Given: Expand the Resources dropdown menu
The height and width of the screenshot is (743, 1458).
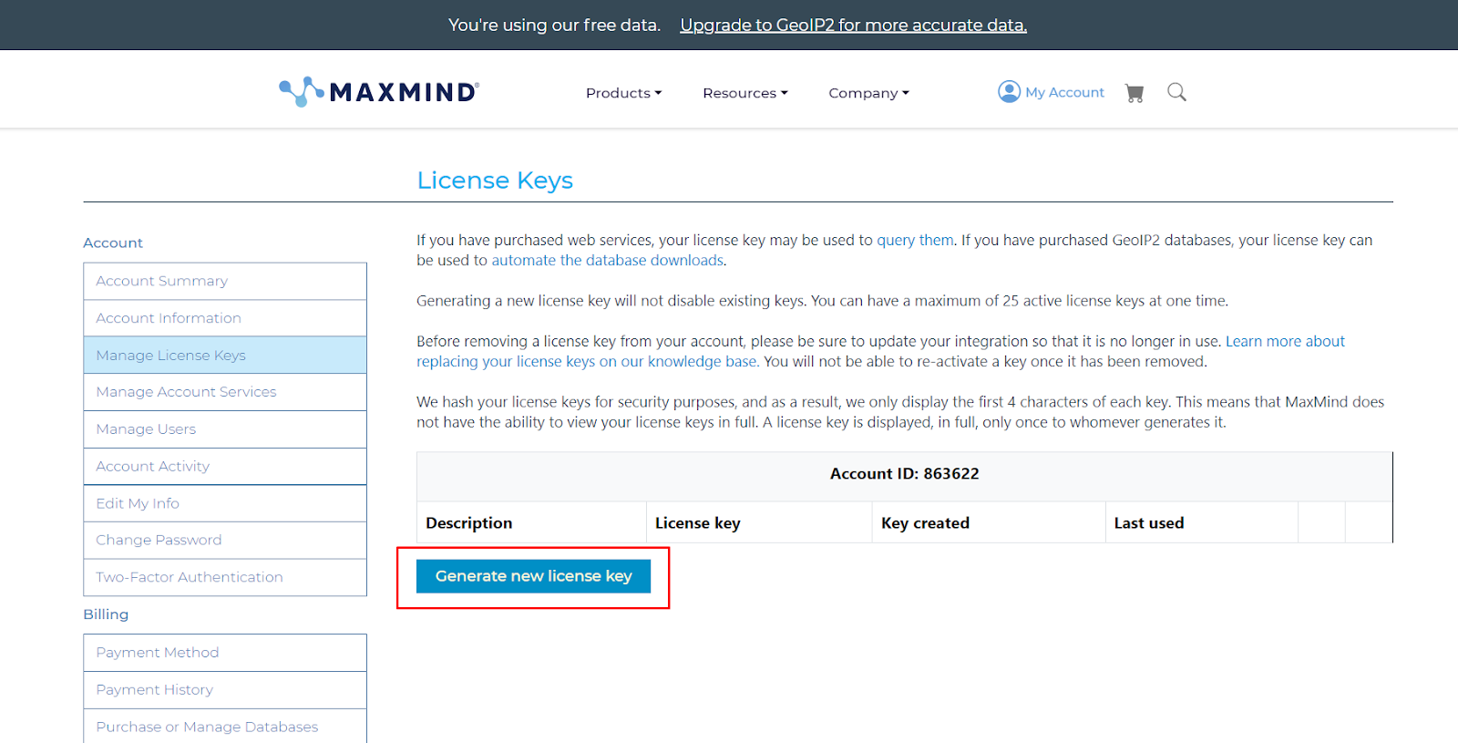Looking at the screenshot, I should pos(744,93).
